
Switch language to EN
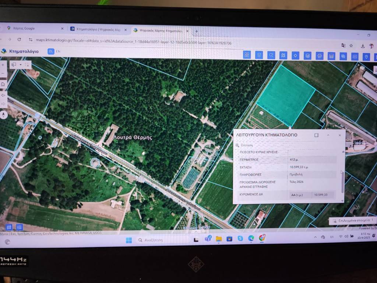point(58,51)
